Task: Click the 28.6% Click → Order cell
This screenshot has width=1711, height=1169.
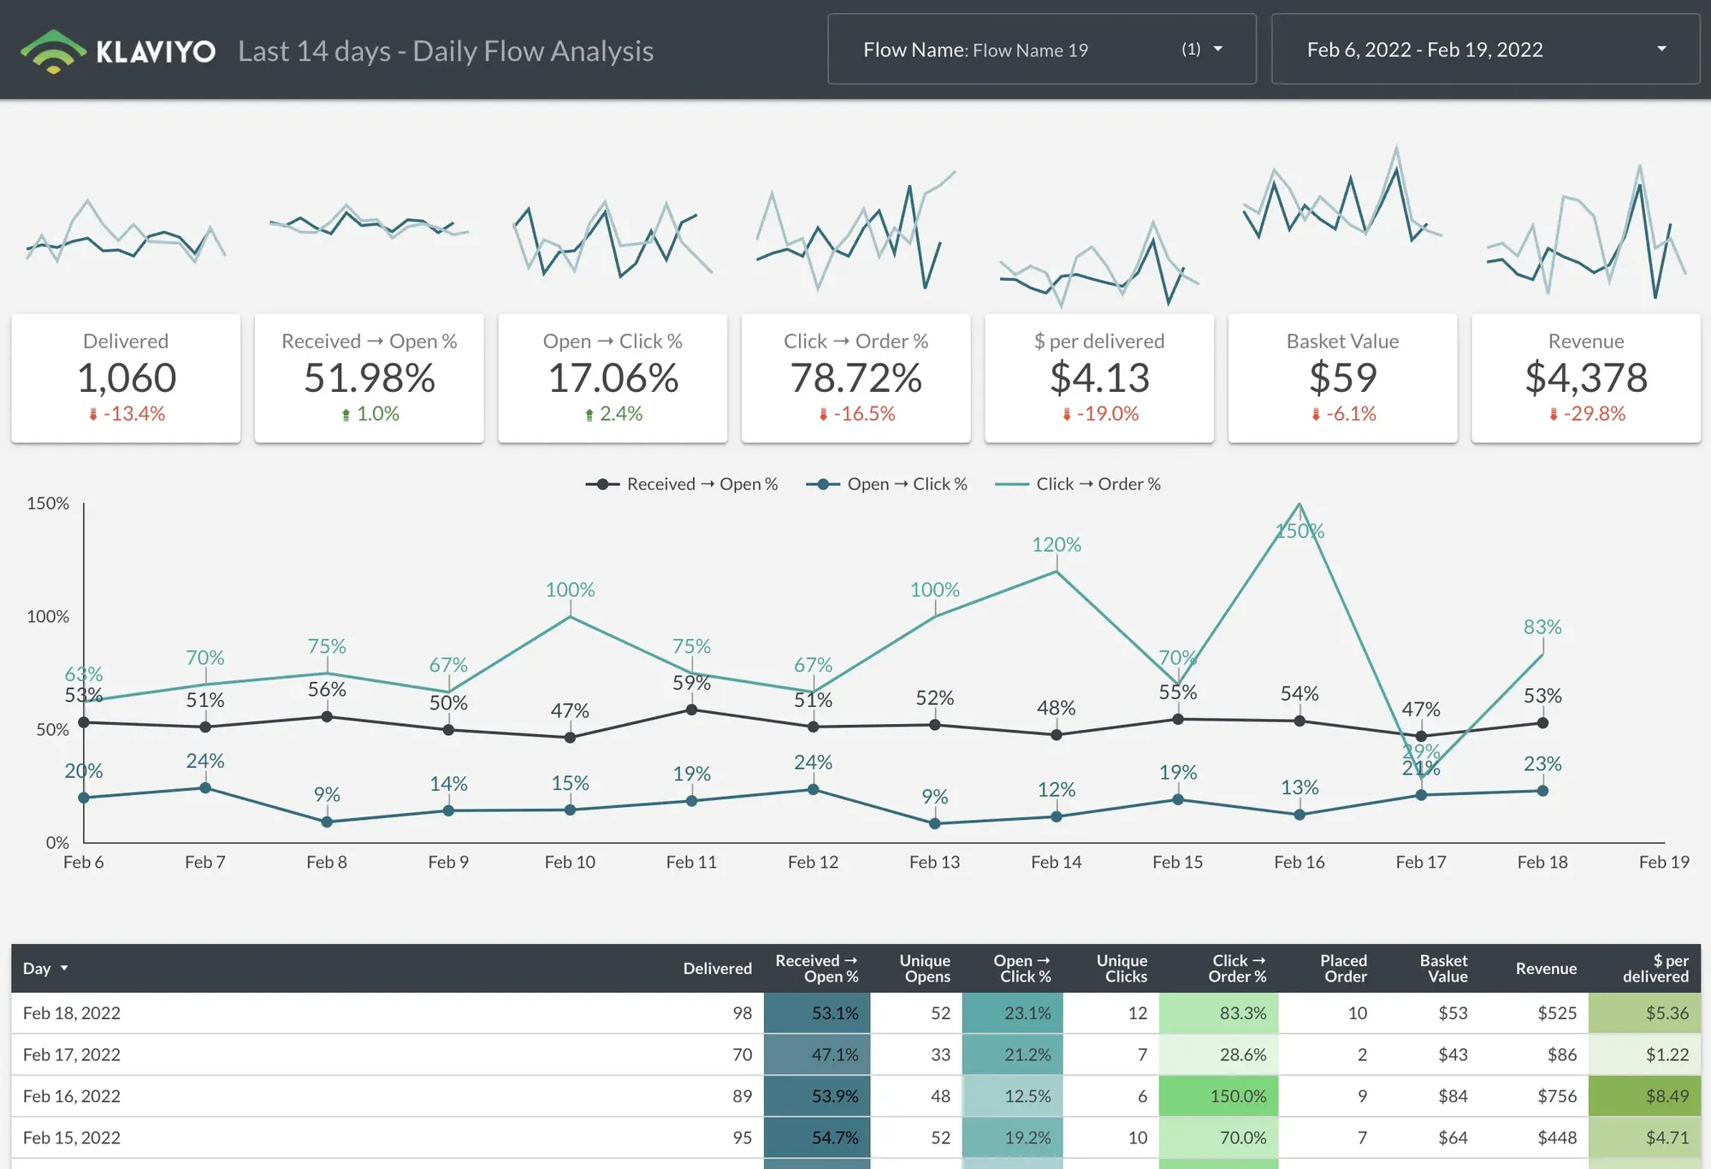Action: click(1218, 1054)
